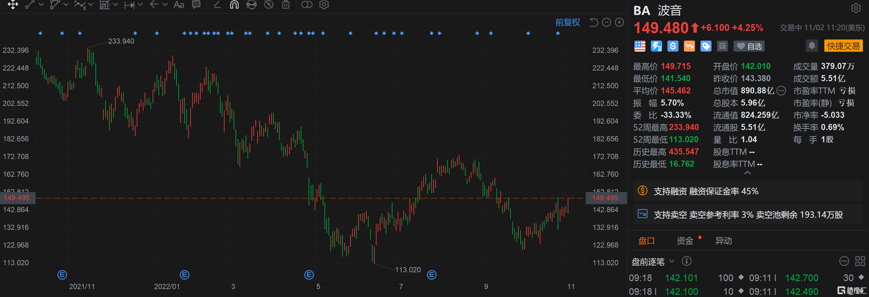Viewport: 869px width, 297px height.
Task: Toggle 自选 watchlist favorite heart
Action: coord(749,46)
